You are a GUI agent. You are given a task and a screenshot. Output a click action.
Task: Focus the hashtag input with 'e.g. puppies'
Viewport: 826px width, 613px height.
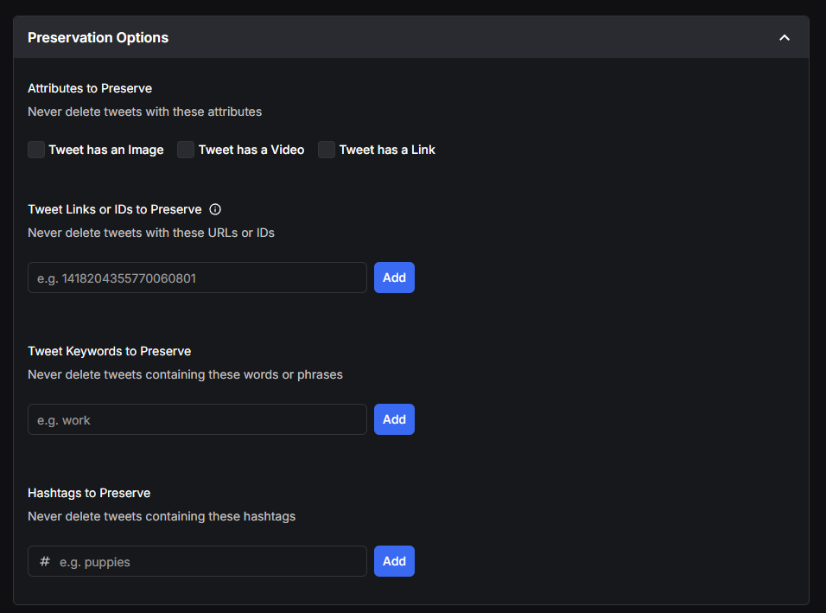pyautogui.click(x=197, y=561)
